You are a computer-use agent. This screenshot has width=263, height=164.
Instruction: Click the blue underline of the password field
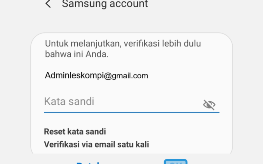[132, 113]
